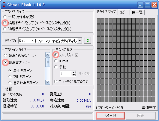Minimize the Check Flash window
Image resolution: width=159 pixels, height=121 pixels.
point(140,5)
